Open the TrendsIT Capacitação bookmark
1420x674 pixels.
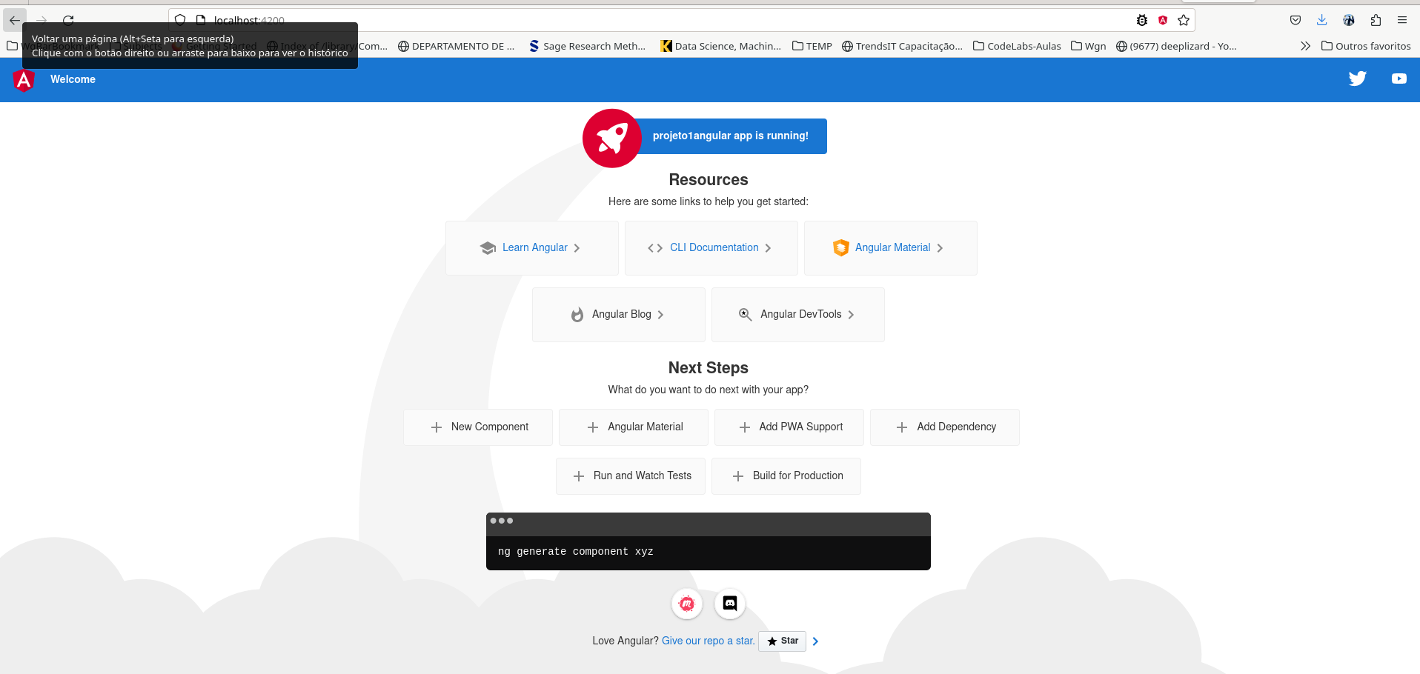click(x=902, y=46)
